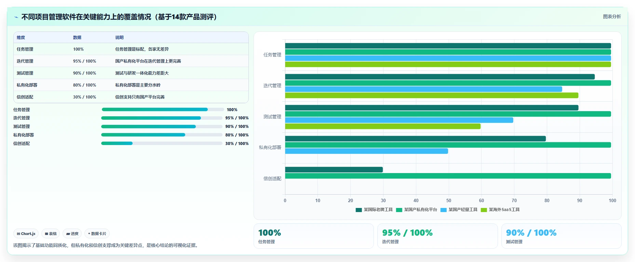Click the small icon before the page title
This screenshot has width=635, height=262.
tap(16, 17)
